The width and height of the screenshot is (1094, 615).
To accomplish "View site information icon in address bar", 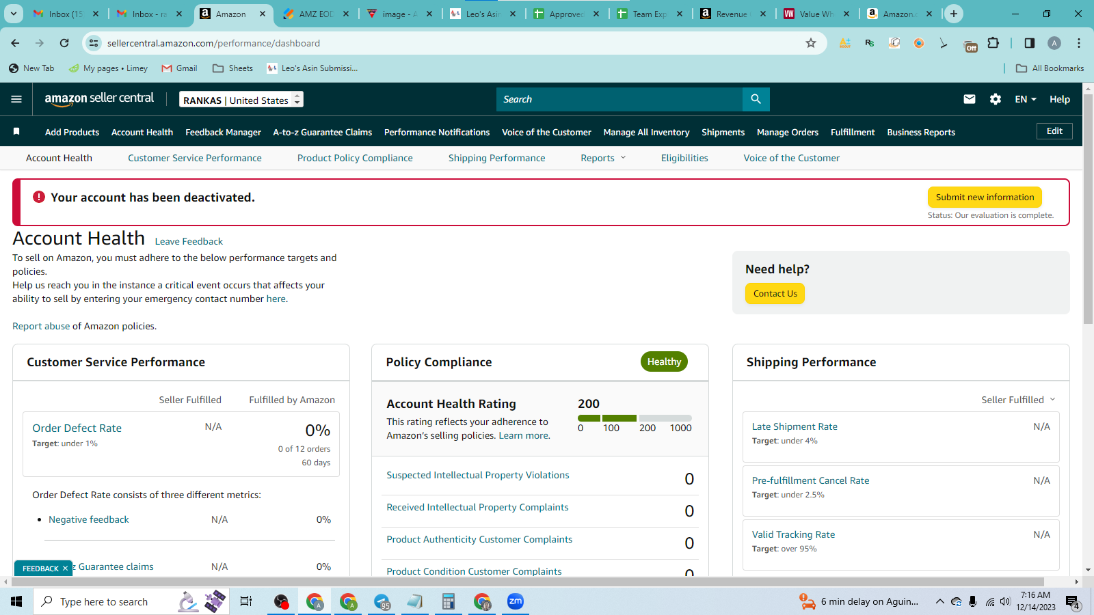I will (x=94, y=43).
